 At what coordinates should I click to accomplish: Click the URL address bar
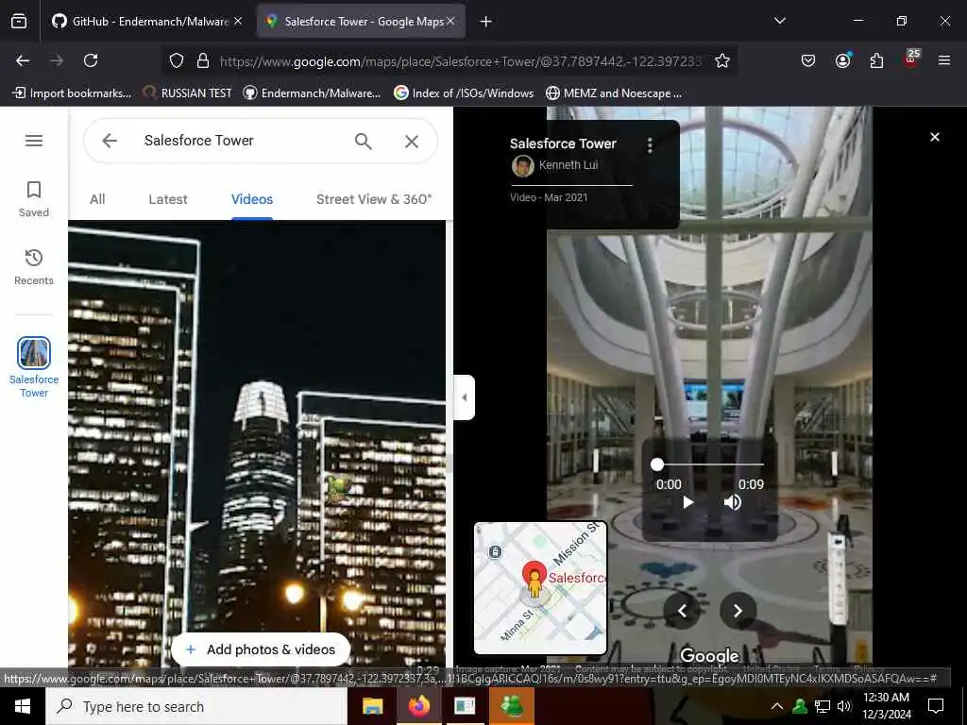460,61
